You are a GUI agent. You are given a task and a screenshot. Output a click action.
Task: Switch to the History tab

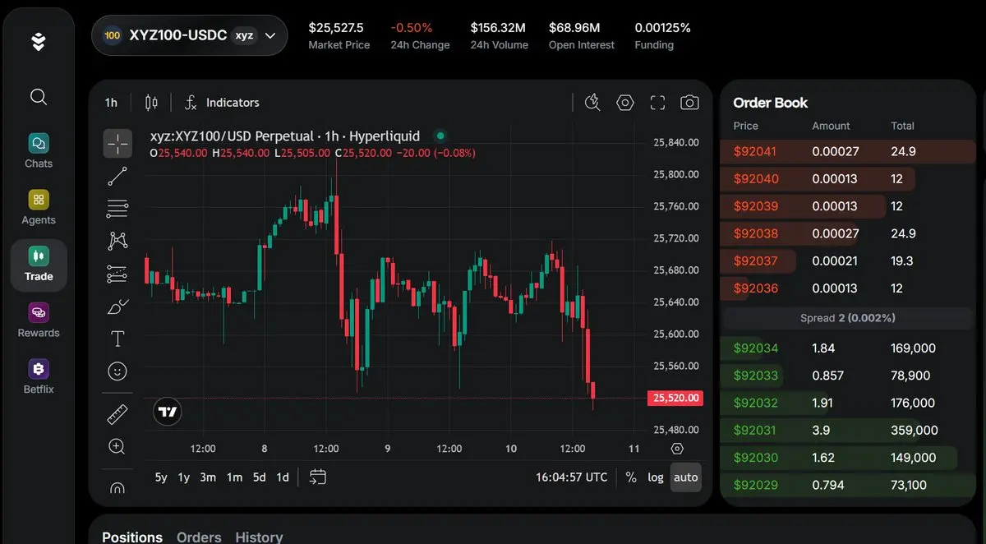259,537
